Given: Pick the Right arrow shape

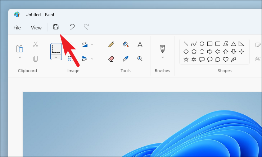Looking at the screenshot, I should 210,52.
